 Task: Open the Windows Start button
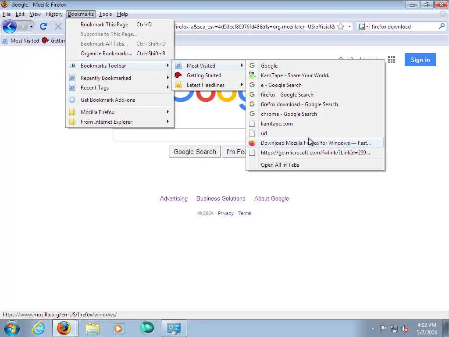tap(12, 328)
